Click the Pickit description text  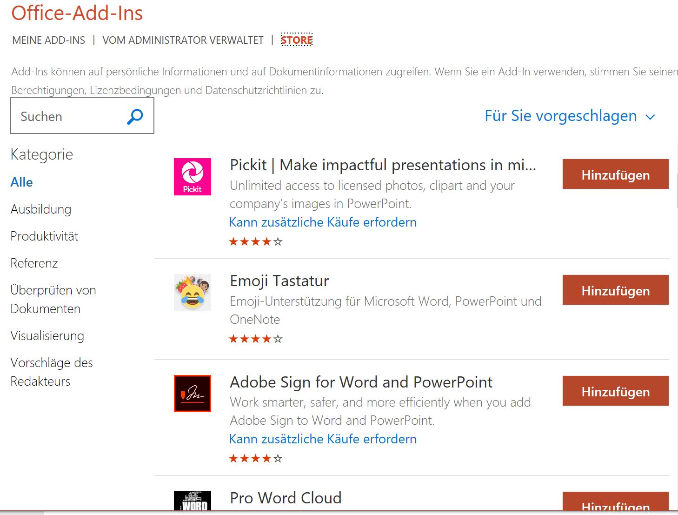pos(372,194)
